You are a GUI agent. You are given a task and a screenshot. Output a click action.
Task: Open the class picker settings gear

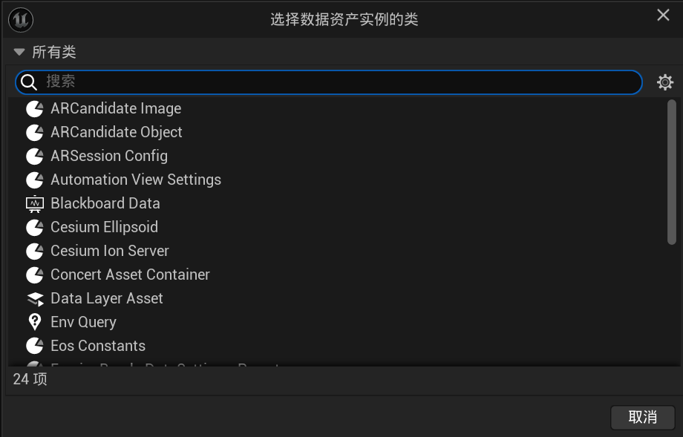point(665,82)
